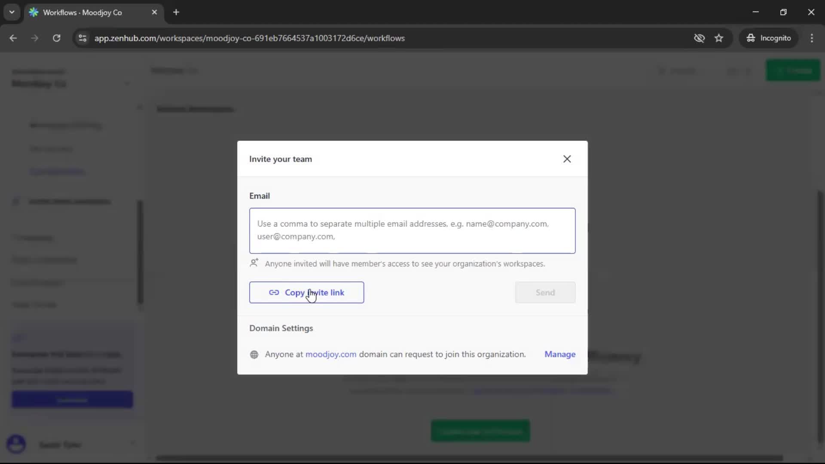The image size is (825, 464).
Task: Open site information icon in address bar
Action: tap(82, 38)
